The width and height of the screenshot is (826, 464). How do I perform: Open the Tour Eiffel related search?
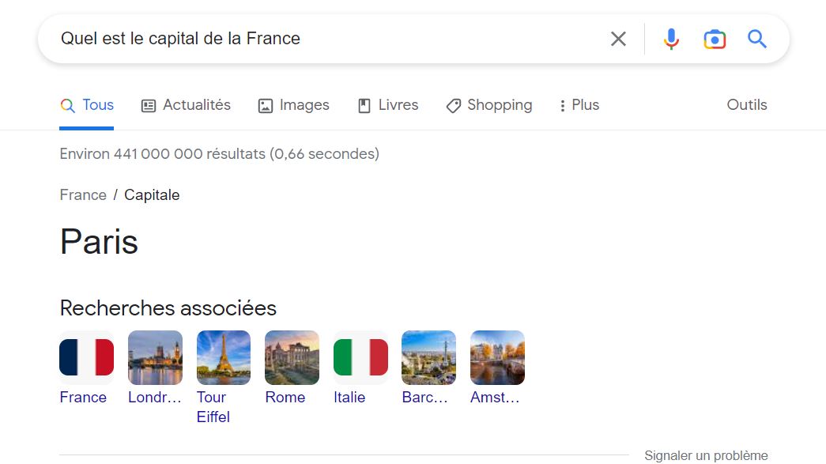click(223, 357)
